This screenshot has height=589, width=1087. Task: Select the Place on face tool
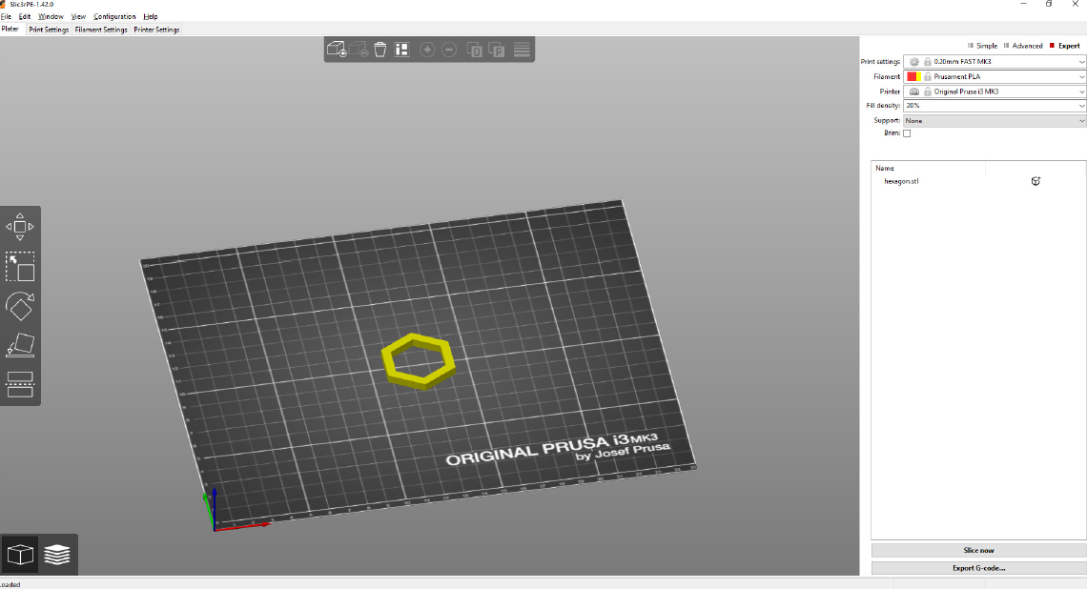[x=20, y=345]
